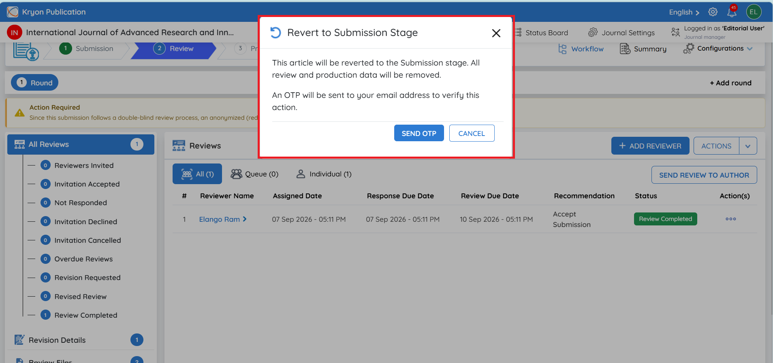Click the Kryon Publication logo icon
The image size is (773, 363).
point(13,12)
